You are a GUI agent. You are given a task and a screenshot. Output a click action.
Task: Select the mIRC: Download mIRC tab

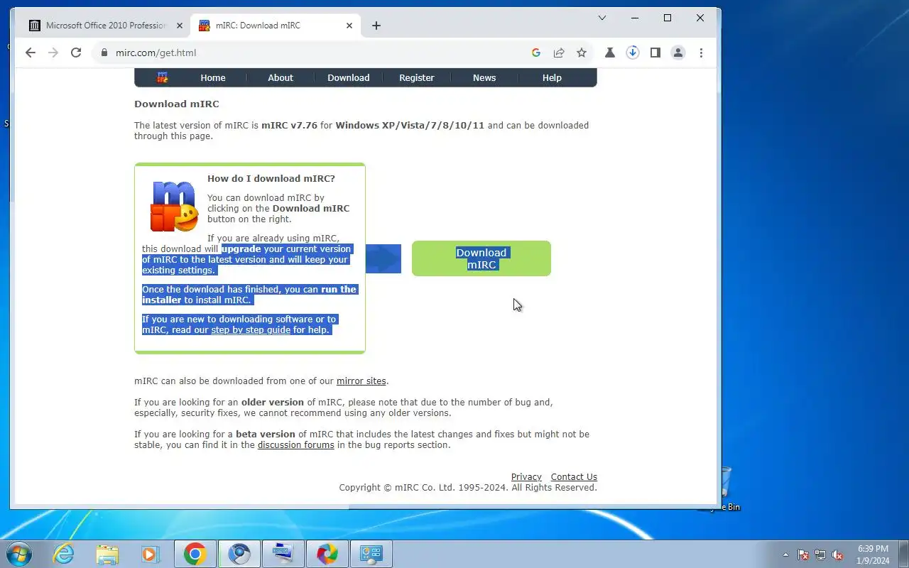tap(276, 26)
